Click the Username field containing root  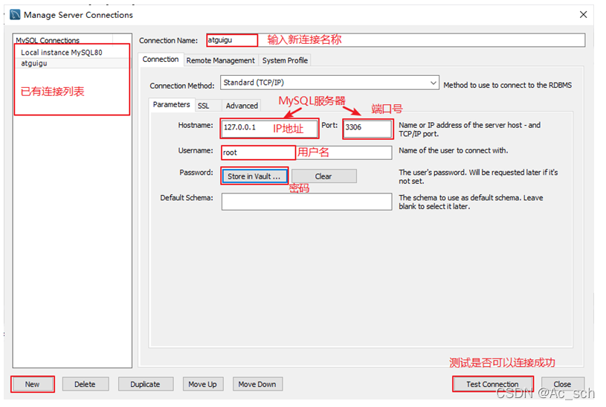tap(306, 153)
